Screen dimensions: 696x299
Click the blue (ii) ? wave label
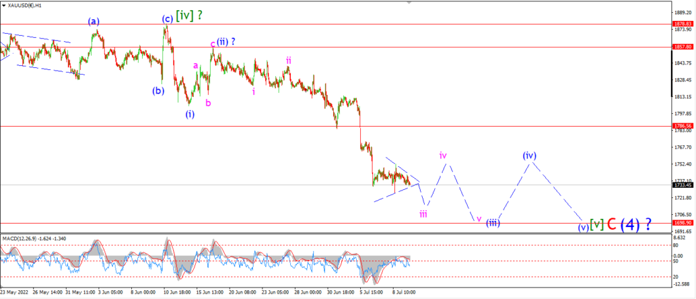tap(226, 41)
